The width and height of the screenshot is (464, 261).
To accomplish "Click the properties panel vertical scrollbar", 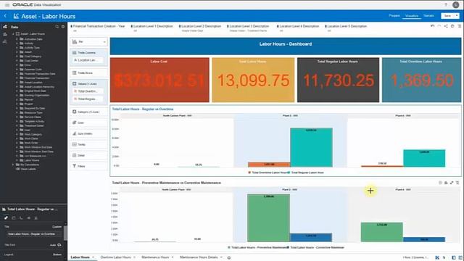I will click(x=65, y=233).
